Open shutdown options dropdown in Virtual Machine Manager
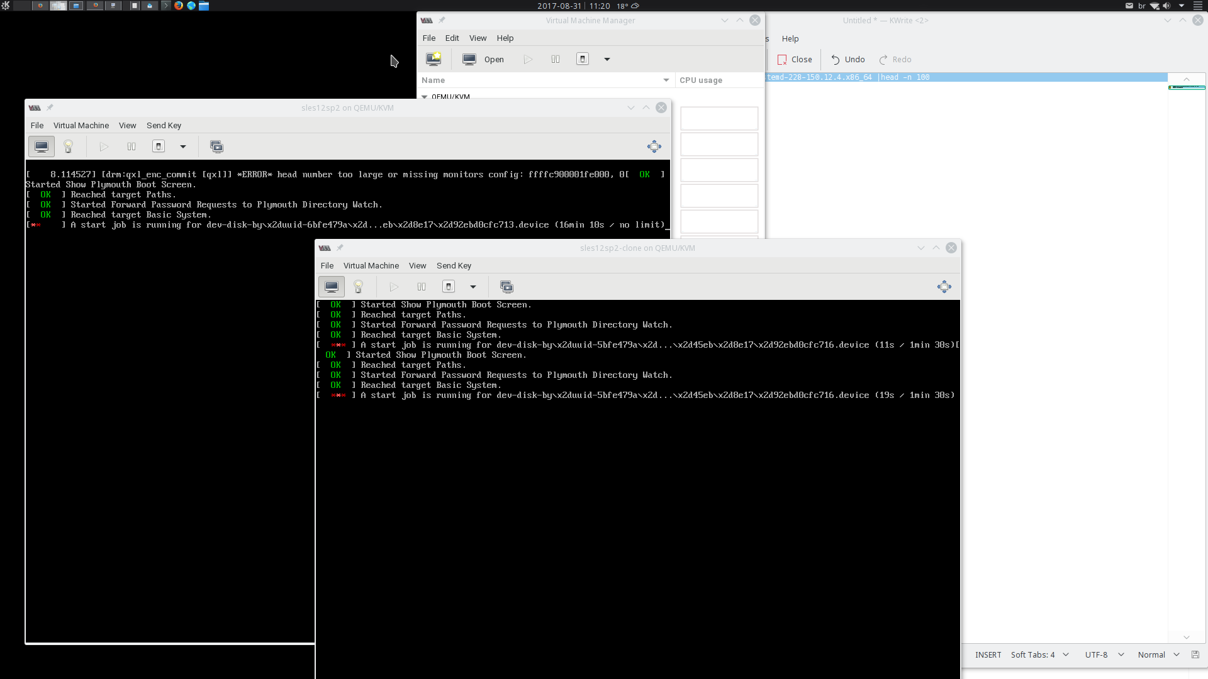Screen dimensions: 1208x679 [x=607, y=59]
